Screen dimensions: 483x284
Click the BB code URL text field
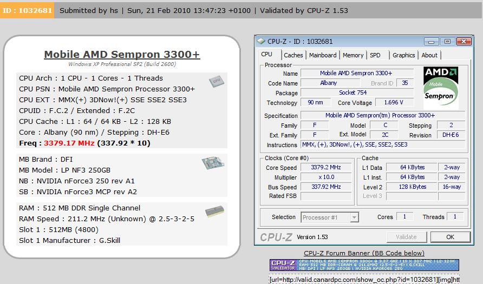[x=364, y=279]
